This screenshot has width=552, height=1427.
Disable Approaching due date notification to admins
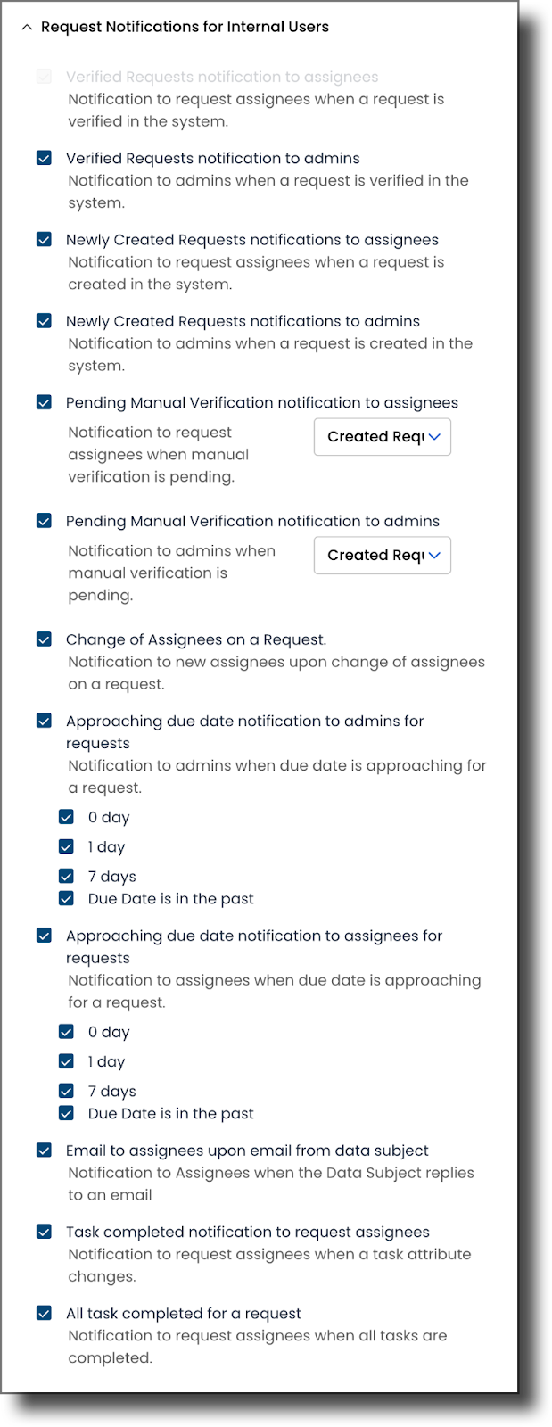44,721
